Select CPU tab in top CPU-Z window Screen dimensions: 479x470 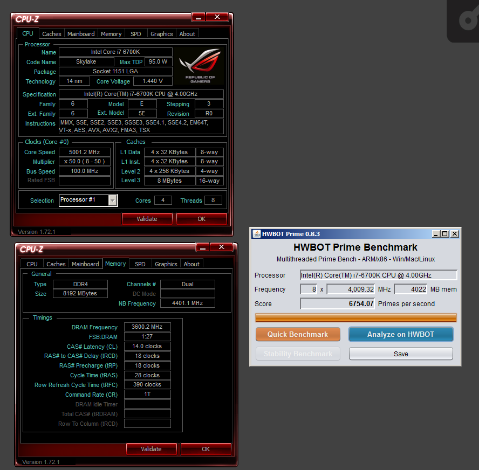click(28, 33)
